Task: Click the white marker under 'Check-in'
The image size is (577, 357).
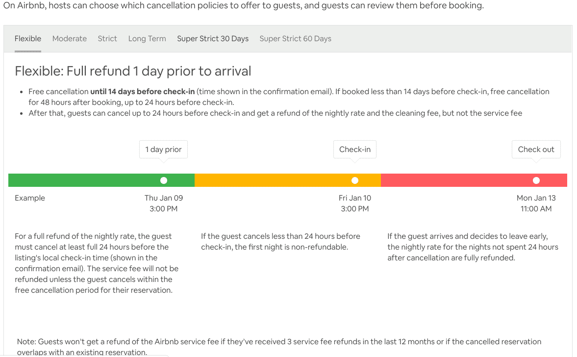Action: point(354,180)
